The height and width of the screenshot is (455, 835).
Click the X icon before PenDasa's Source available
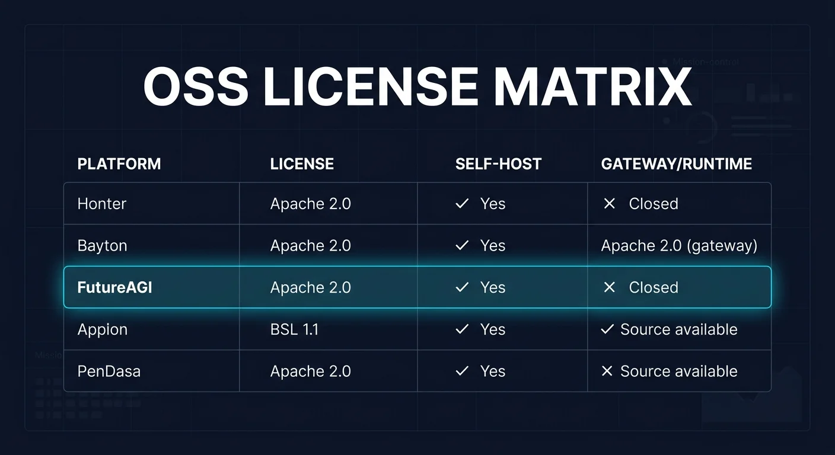607,371
